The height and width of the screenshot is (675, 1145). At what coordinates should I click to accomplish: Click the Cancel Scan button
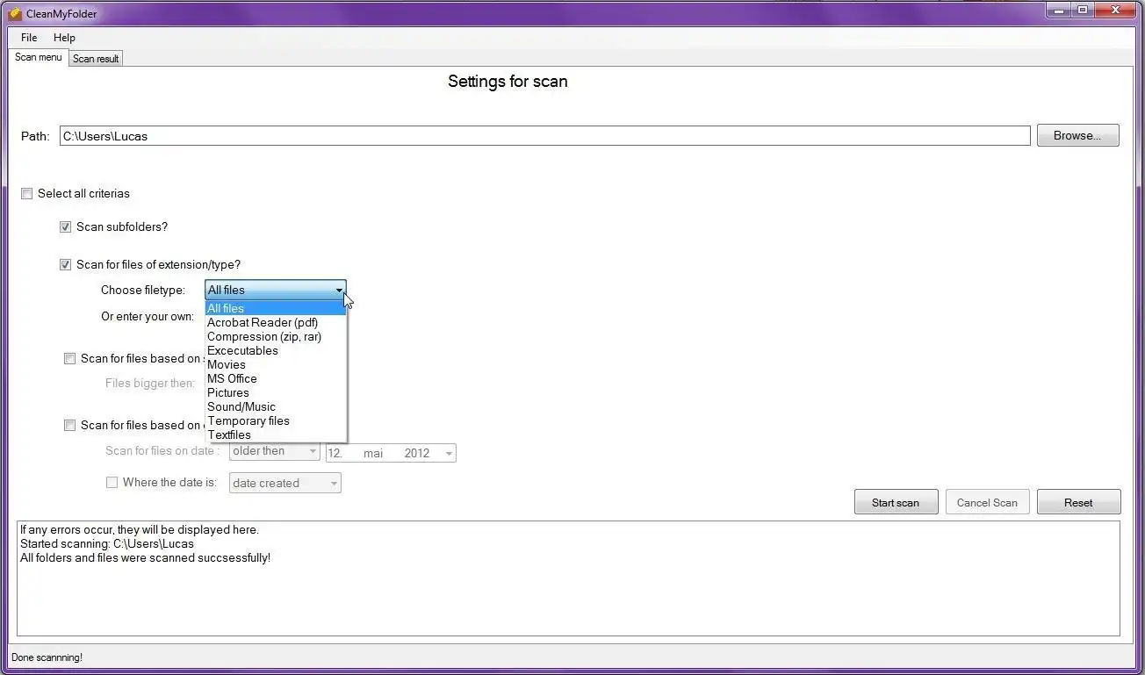coord(987,502)
